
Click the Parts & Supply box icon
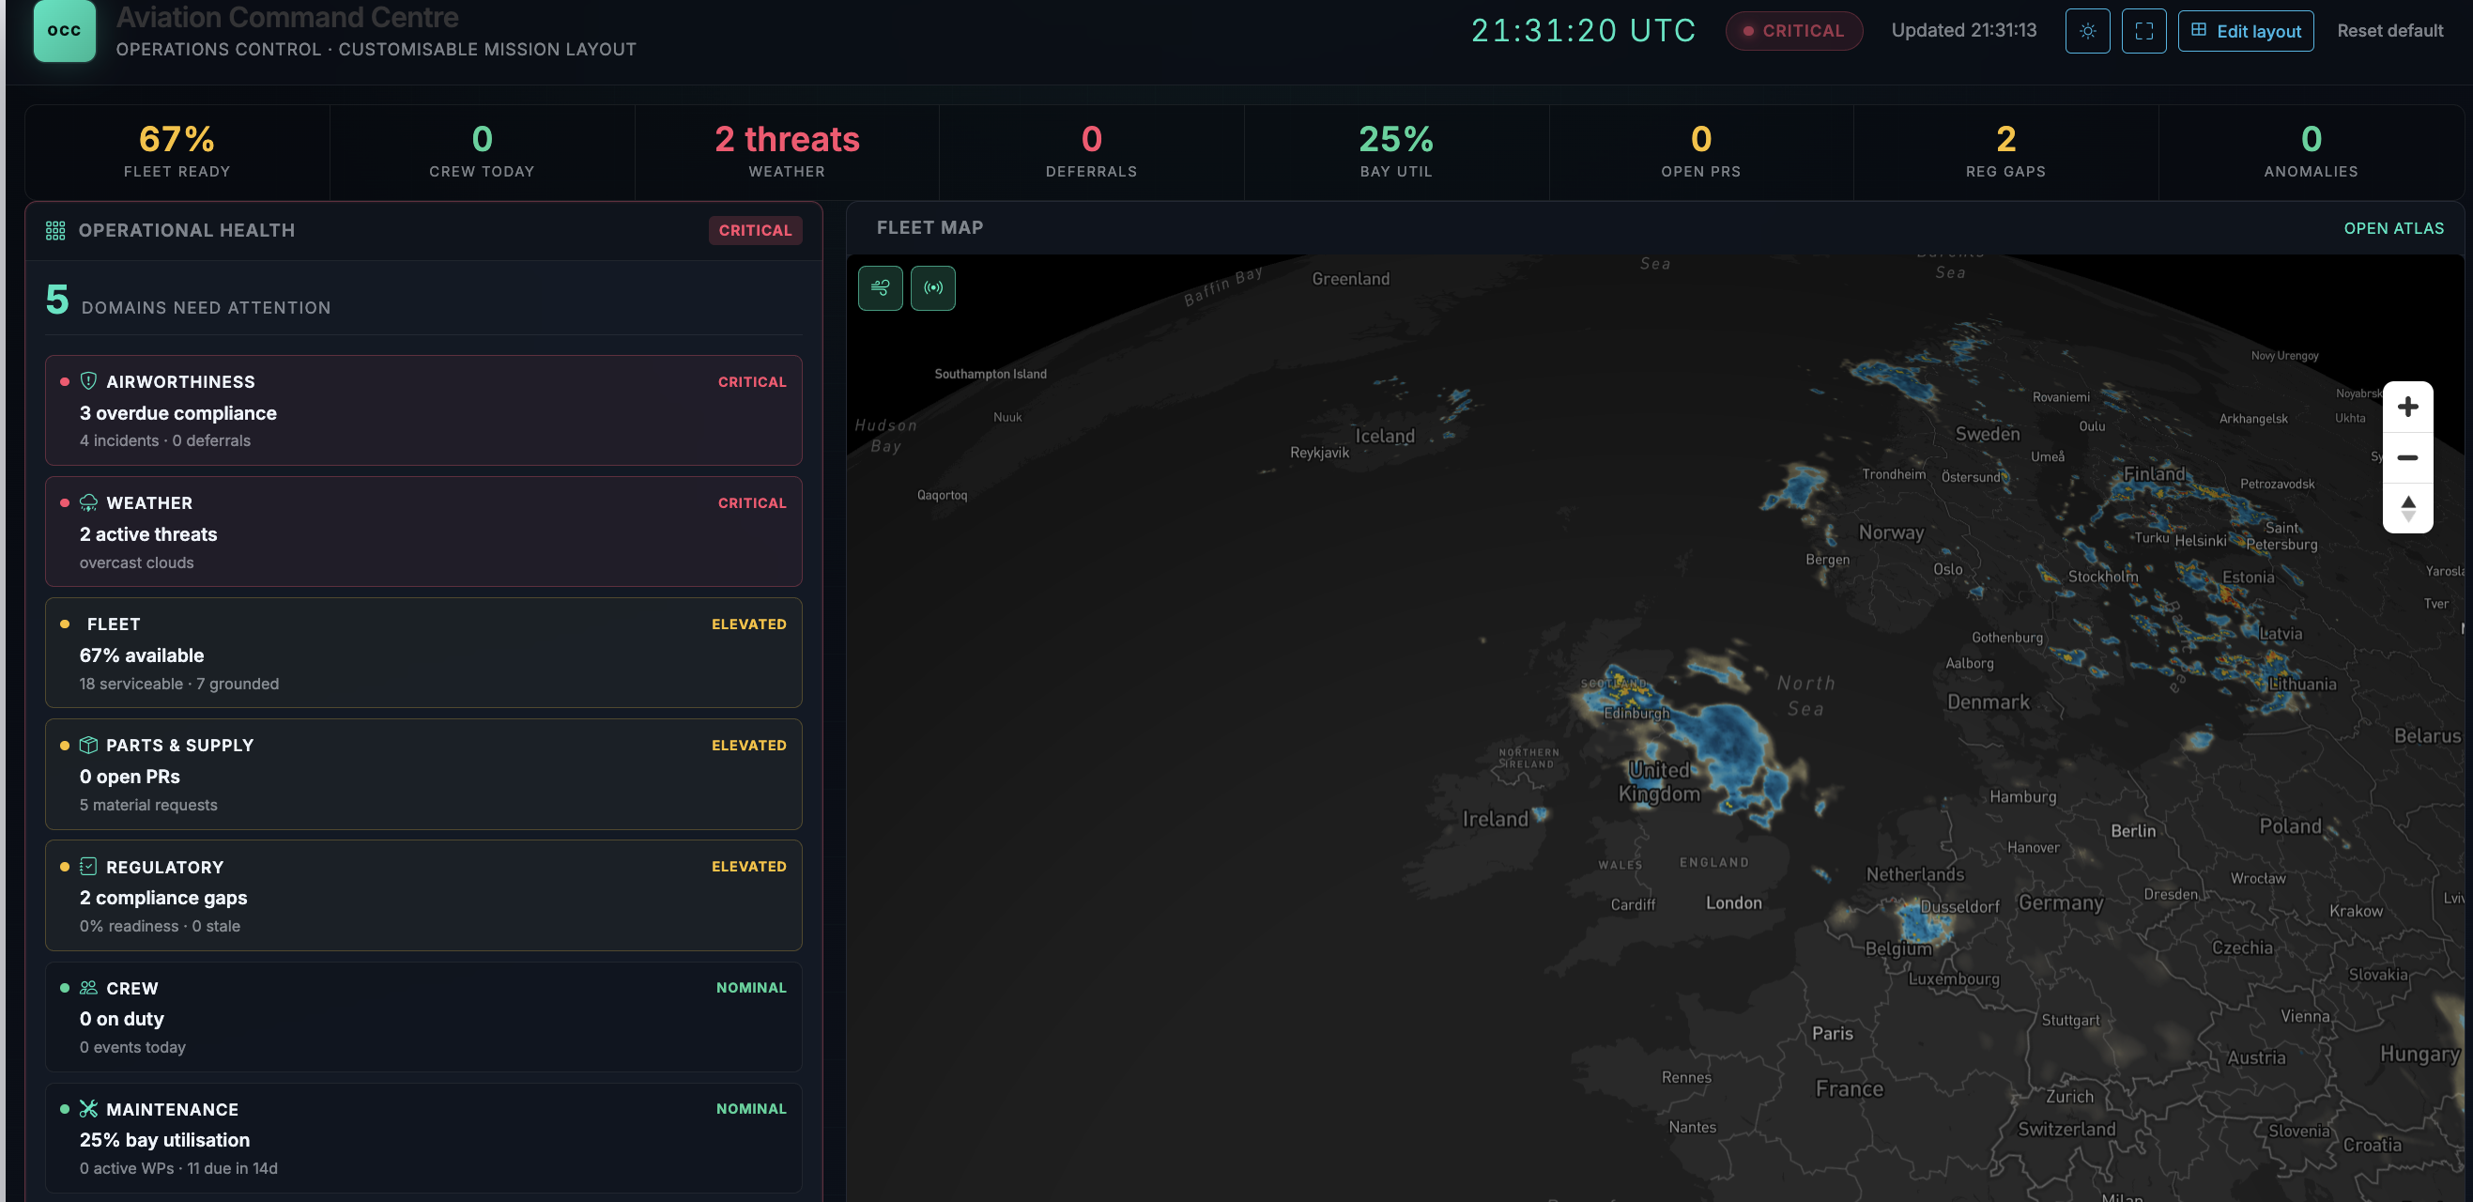click(x=88, y=745)
